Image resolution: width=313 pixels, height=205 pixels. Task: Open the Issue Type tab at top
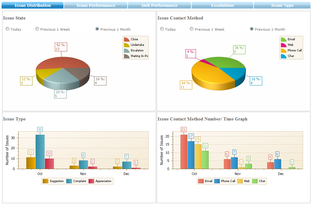tap(282, 5)
